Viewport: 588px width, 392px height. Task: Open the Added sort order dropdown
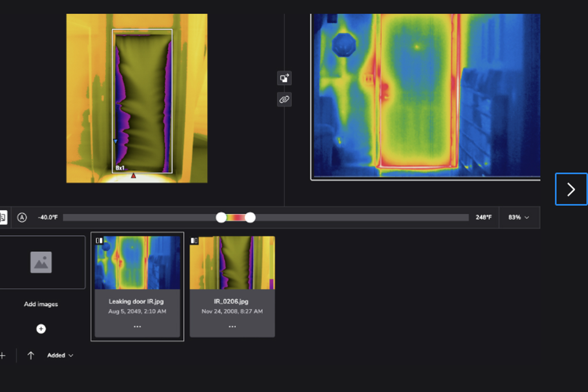(60, 356)
